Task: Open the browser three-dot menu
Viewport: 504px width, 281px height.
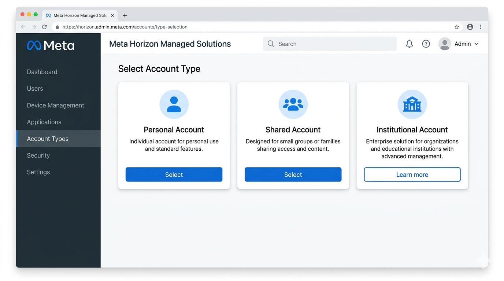Action: pyautogui.click(x=481, y=27)
